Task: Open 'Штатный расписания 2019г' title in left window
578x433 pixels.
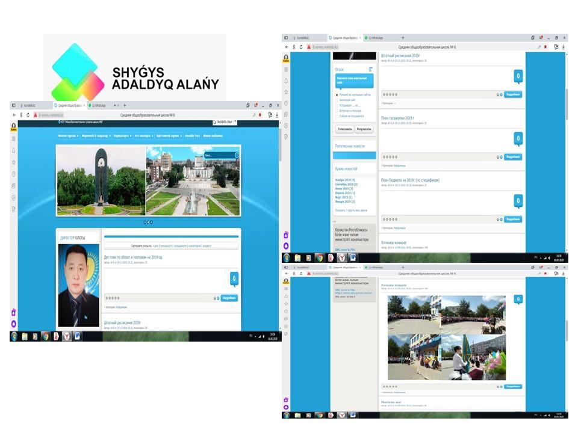Action: coord(122,323)
